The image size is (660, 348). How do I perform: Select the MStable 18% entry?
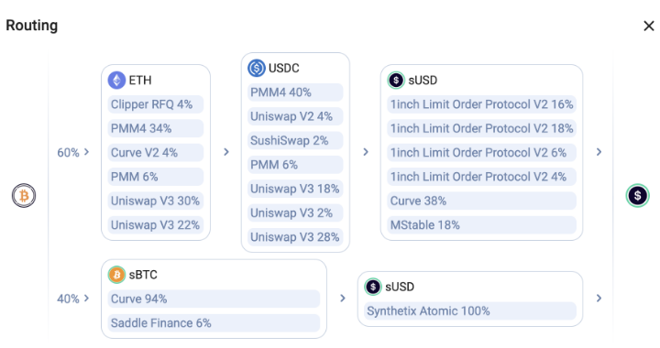[481, 225]
